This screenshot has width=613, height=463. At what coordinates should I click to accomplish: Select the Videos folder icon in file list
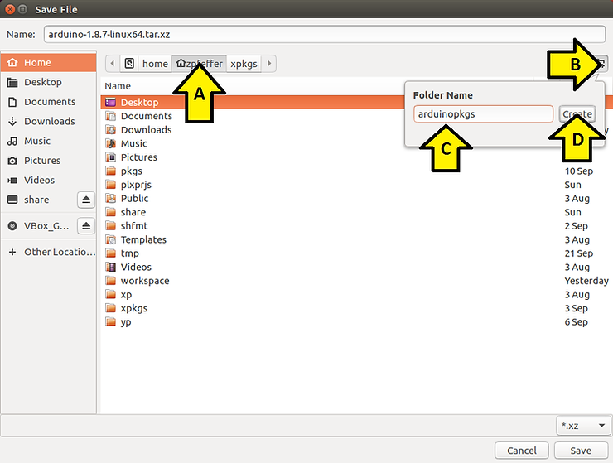[x=111, y=267]
